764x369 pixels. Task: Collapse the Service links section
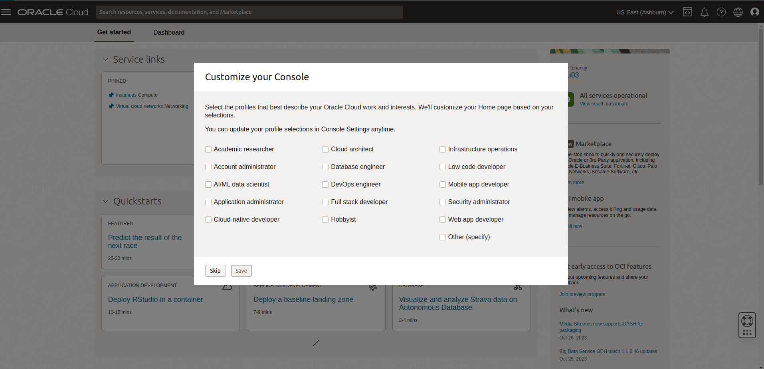coord(105,60)
